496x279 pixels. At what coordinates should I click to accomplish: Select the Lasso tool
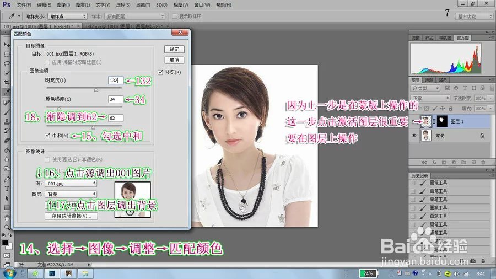click(x=6, y=63)
